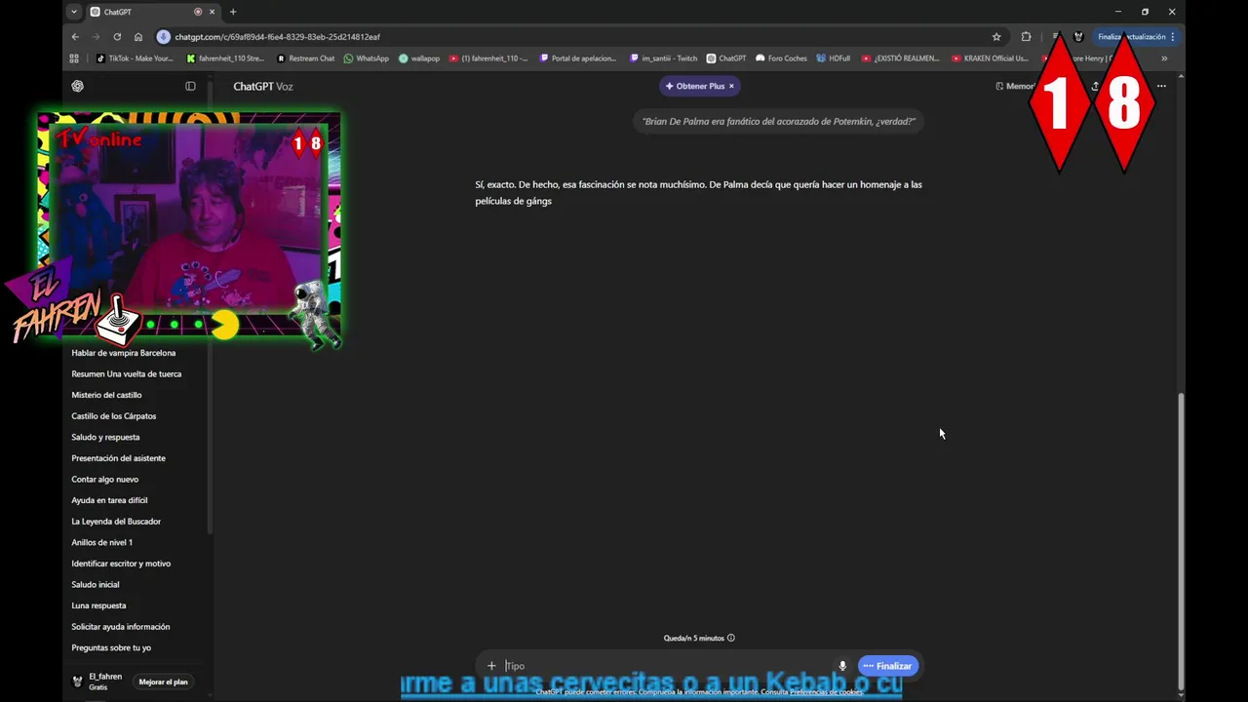
Task: Open the TikTok bookmark
Action: (135, 58)
